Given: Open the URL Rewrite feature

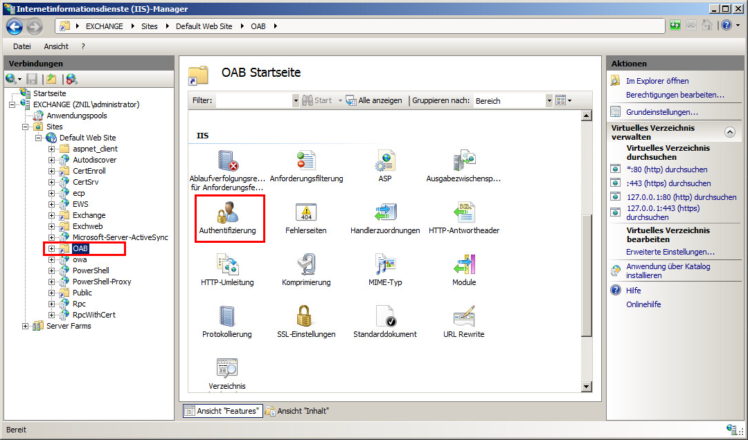Looking at the screenshot, I should point(463,317).
